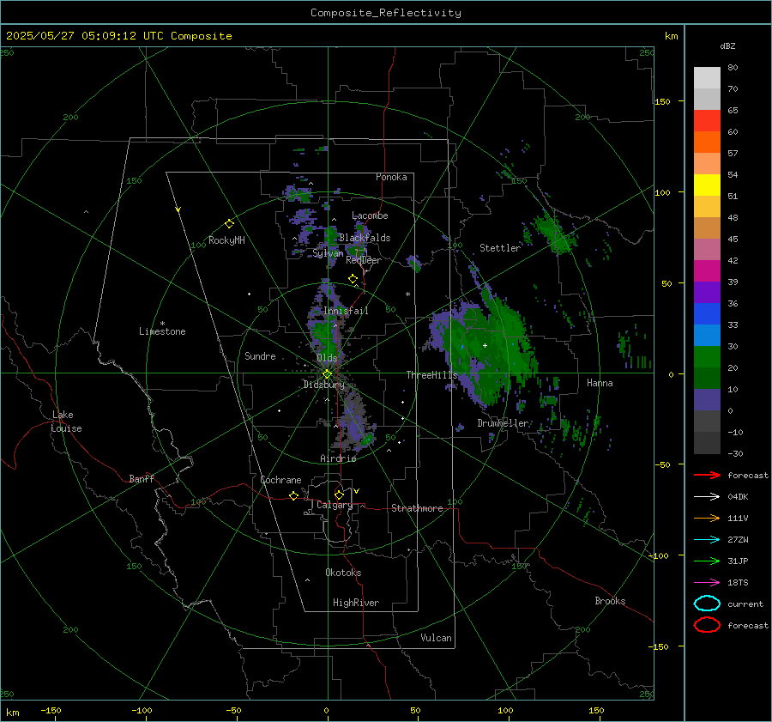Click the orange 111V arrow icon
Screen dimensions: 772x722
pos(707,518)
